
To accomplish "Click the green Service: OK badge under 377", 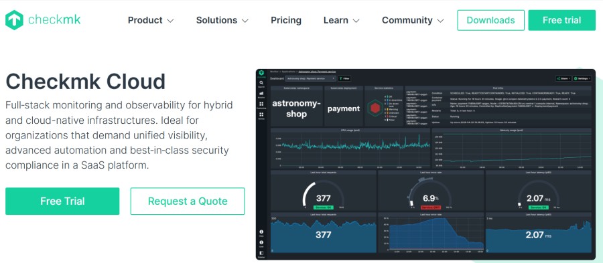I will pos(323,207).
